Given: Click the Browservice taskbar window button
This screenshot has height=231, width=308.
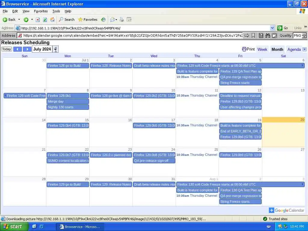Looking at the screenshot, I should [80, 227].
